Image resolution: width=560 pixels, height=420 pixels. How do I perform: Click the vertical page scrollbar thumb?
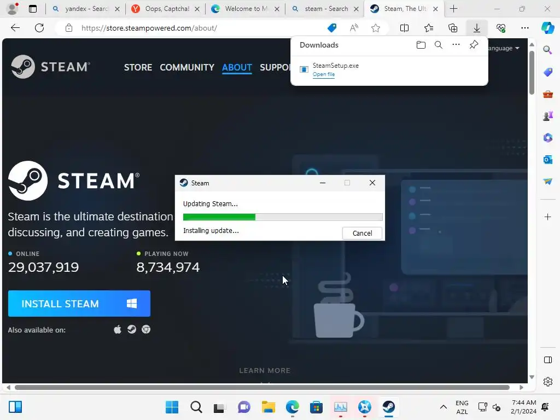(532, 73)
